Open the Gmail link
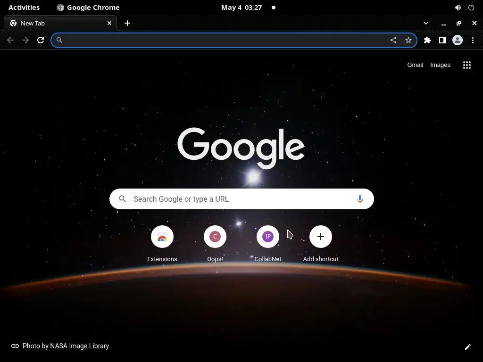This screenshot has width=483, height=362. coord(415,65)
